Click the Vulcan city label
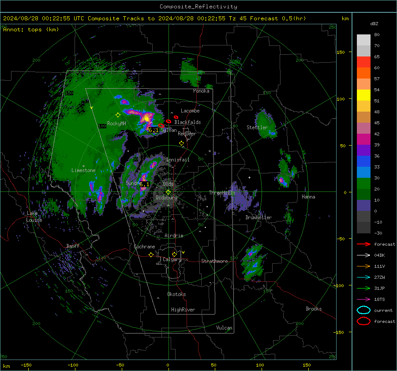This screenshot has width=397, height=371. (225, 328)
